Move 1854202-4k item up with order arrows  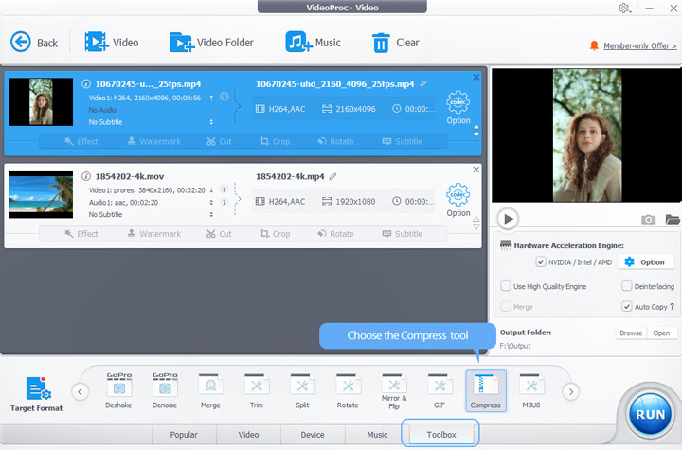coord(476,219)
